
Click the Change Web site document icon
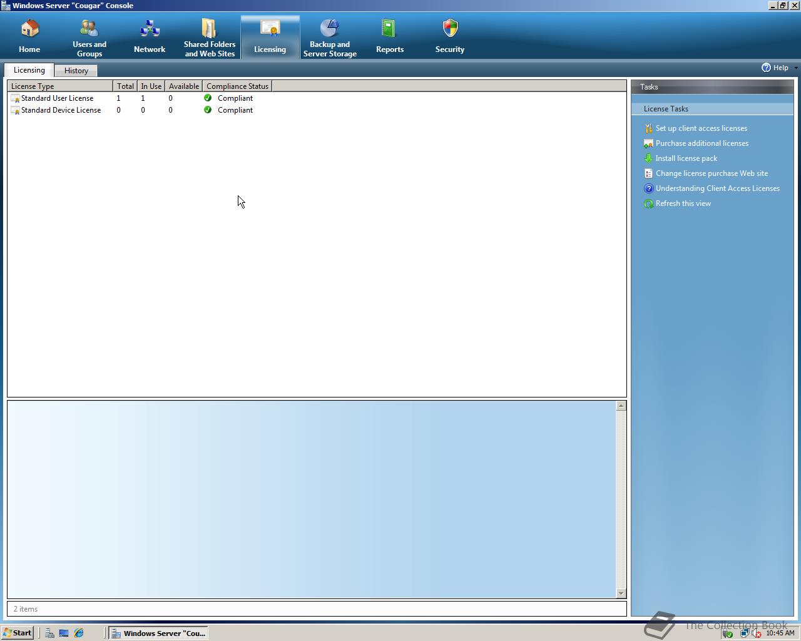(648, 173)
